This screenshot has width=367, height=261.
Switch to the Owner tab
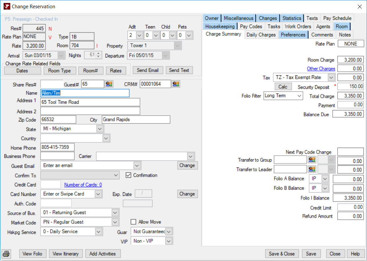tap(212, 18)
